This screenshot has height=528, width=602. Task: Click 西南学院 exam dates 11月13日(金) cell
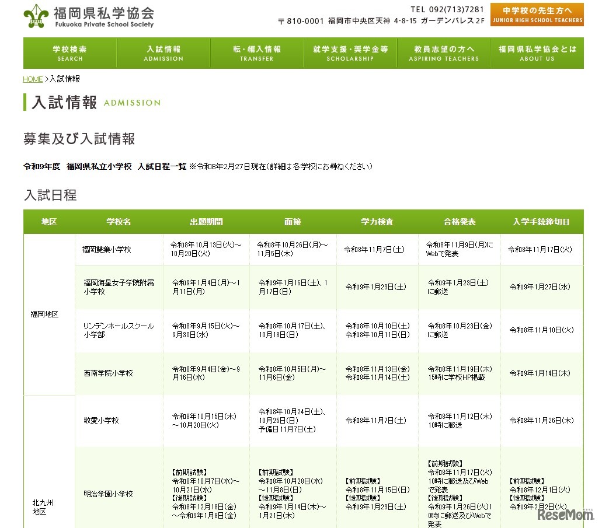tap(377, 373)
